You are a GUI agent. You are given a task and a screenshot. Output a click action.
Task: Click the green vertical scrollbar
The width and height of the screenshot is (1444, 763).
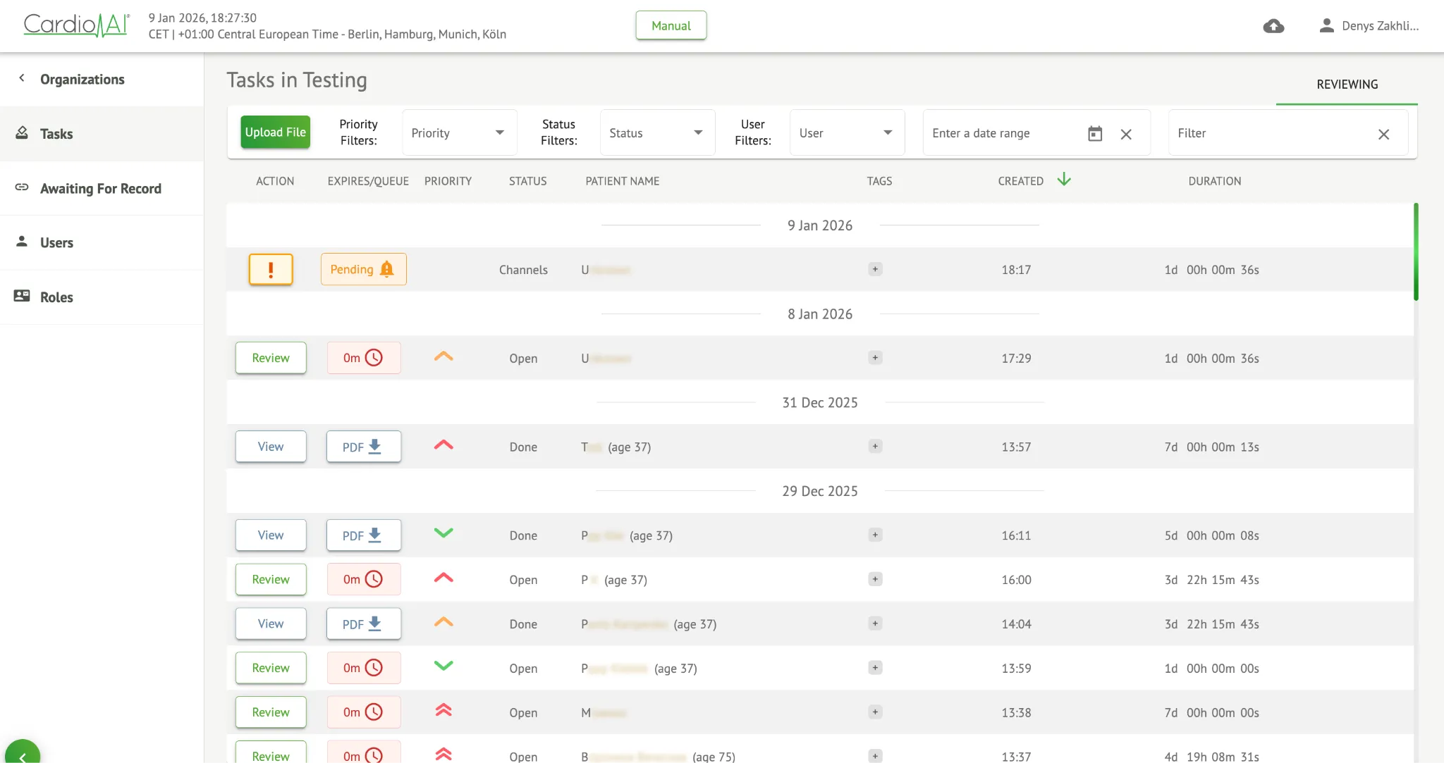(1416, 252)
